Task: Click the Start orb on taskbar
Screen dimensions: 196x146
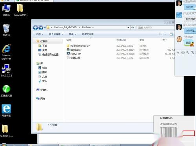Action: coord(4,145)
